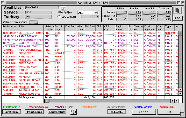The image size is (186, 118).
Task: Click the Material Status column header
Action: click(x=49, y=28)
